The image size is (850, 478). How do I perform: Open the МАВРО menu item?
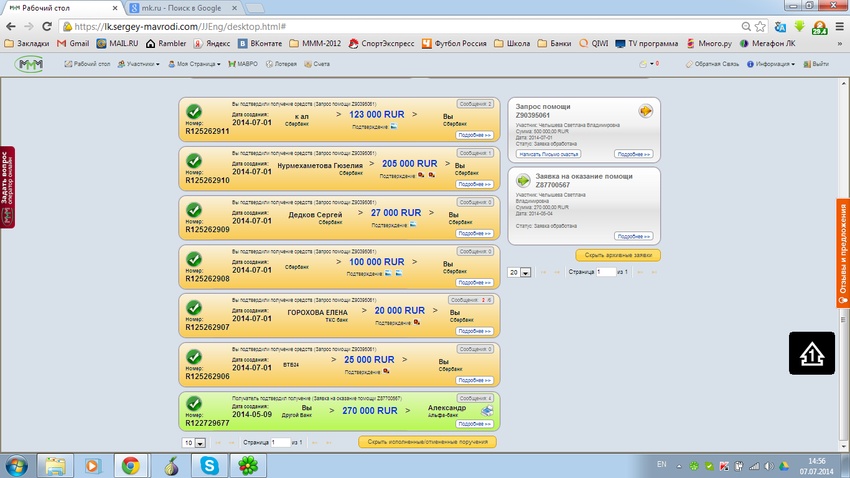243,64
